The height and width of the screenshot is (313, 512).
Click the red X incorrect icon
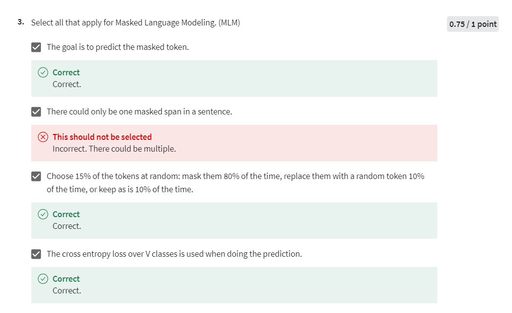coord(43,137)
